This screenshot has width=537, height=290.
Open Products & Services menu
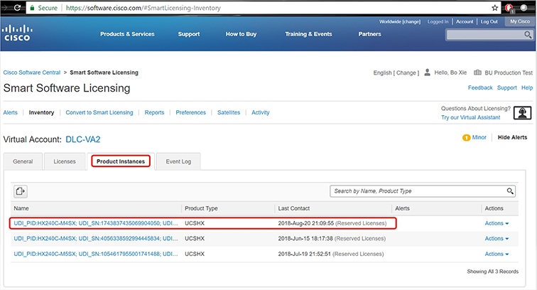tap(127, 34)
